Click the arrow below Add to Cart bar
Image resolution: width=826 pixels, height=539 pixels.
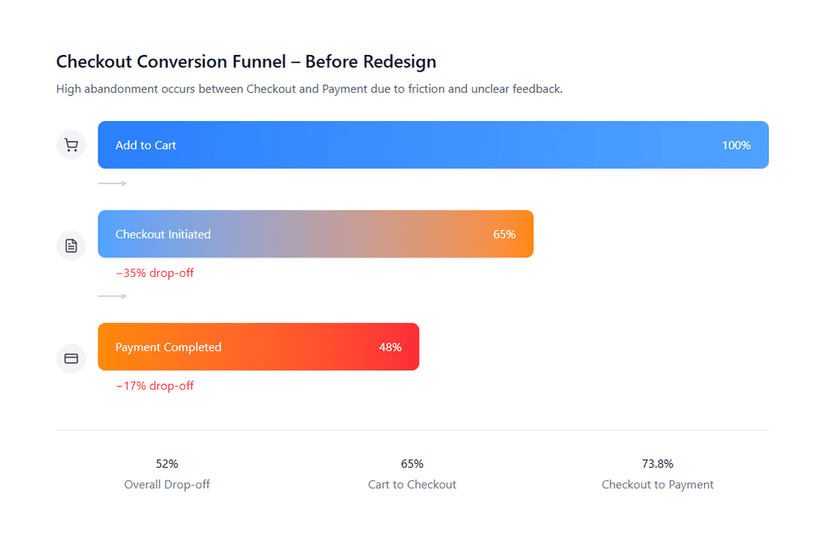pyautogui.click(x=113, y=184)
